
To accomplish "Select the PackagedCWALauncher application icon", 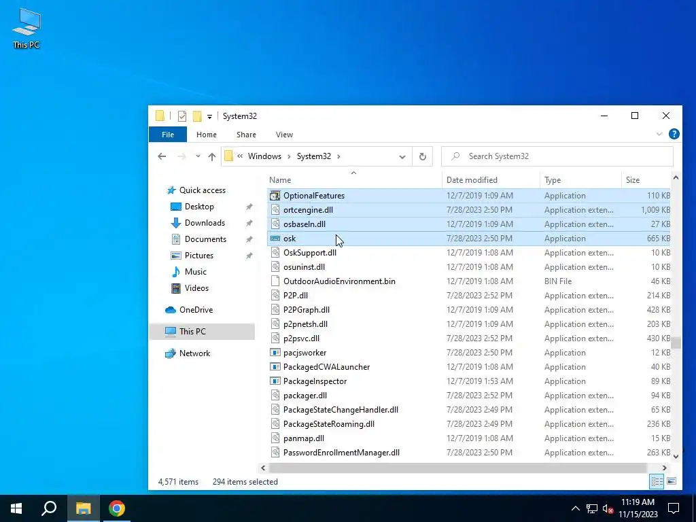I will [275, 366].
